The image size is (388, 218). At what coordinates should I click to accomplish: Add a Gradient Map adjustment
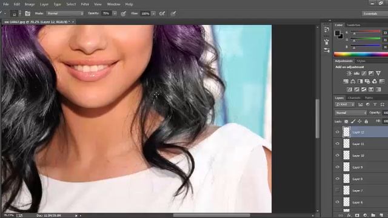tap(378, 90)
